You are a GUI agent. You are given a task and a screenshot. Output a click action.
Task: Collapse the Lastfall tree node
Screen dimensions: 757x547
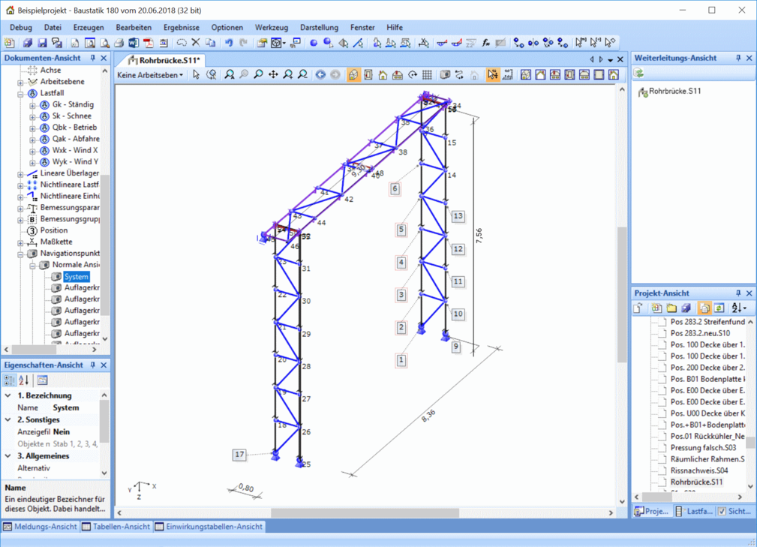[x=21, y=94]
